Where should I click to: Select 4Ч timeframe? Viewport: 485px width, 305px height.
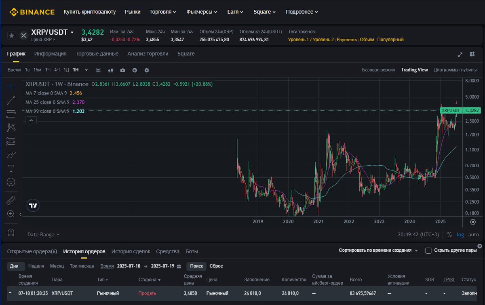(57, 70)
